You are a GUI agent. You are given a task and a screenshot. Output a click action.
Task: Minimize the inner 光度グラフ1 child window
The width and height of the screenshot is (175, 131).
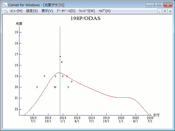click(160, 11)
